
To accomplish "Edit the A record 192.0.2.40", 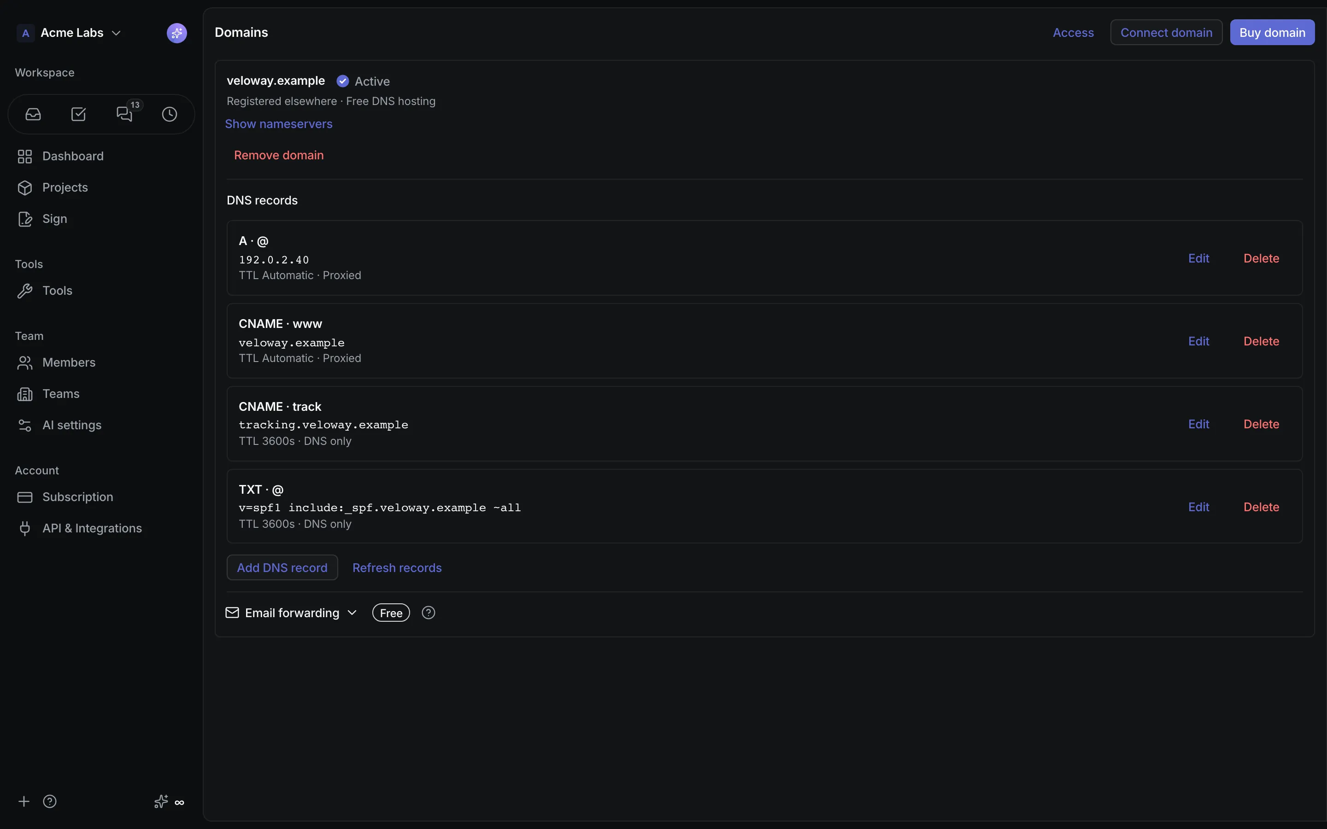I will coord(1199,258).
